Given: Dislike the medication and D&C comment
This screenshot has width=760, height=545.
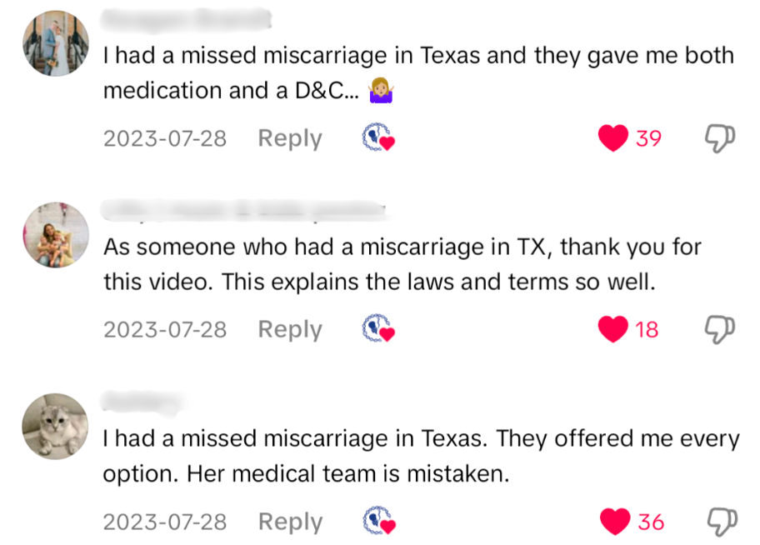Looking at the screenshot, I should tap(720, 138).
